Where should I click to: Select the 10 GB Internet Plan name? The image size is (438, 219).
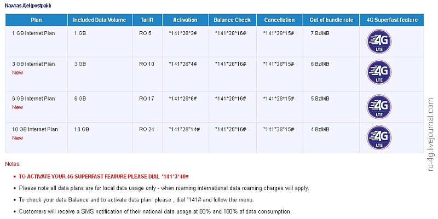[x=35, y=129]
